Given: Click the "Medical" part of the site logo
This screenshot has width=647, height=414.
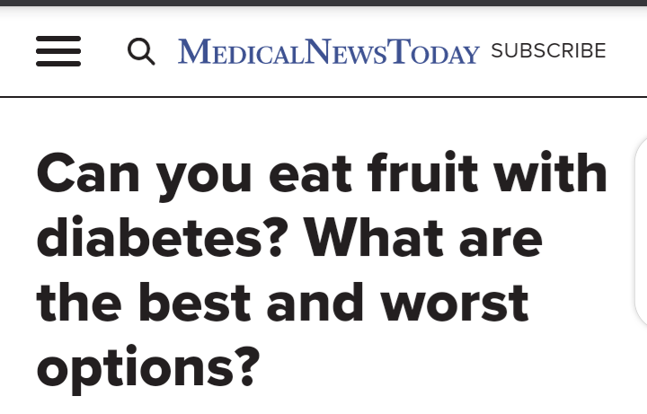Looking at the screenshot, I should point(241,51).
